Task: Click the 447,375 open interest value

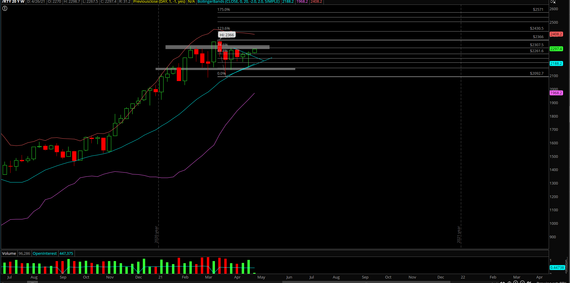Action: click(66, 253)
